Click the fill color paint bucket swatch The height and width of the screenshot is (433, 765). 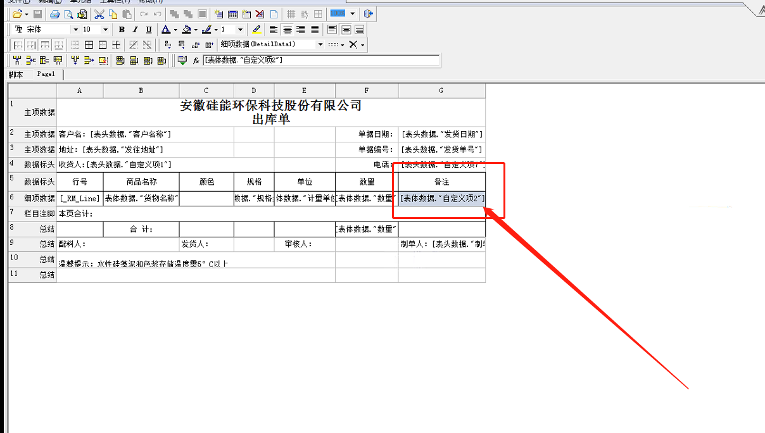[x=186, y=30]
